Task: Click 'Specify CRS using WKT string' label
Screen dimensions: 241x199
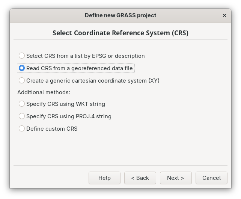Action: click(65, 104)
